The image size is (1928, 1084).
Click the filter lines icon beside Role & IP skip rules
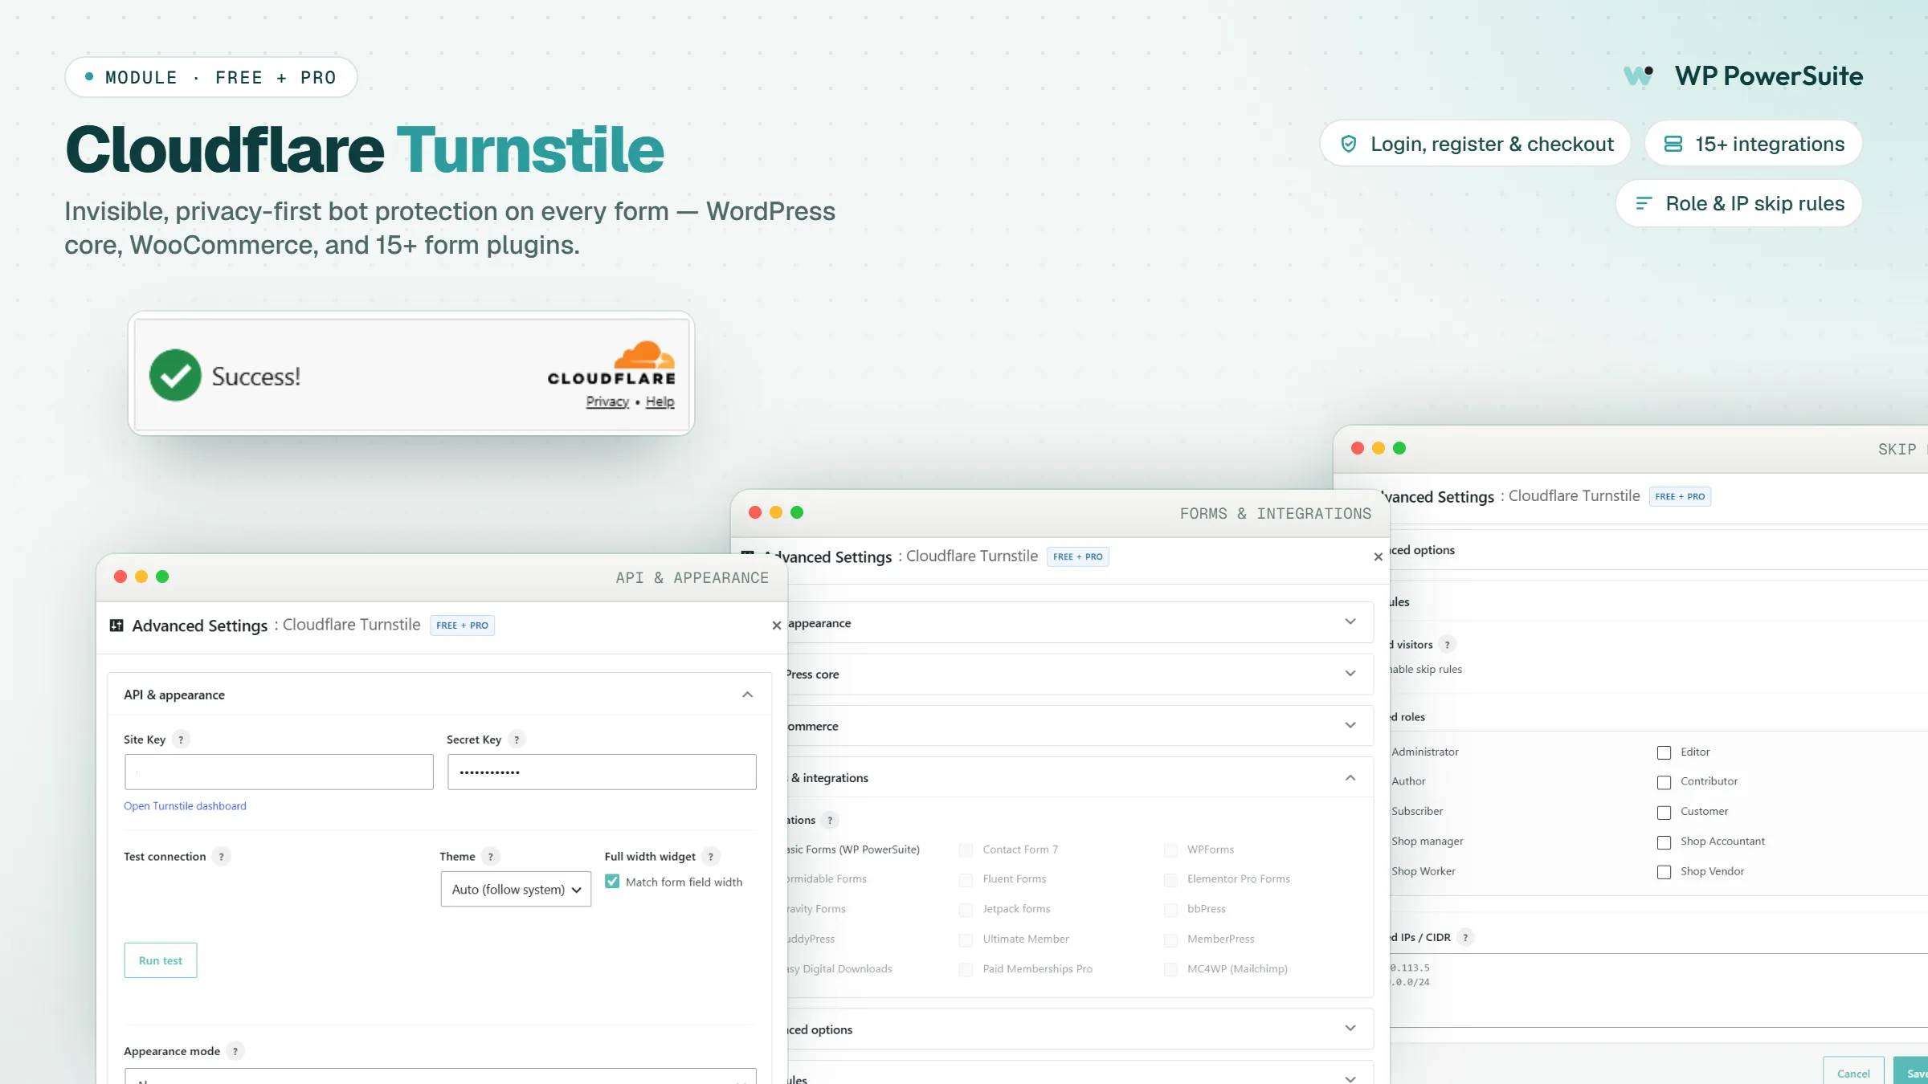[x=1644, y=204]
